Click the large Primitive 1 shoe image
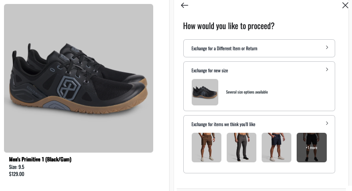Viewport: 352px width, 191px height. tap(78, 78)
